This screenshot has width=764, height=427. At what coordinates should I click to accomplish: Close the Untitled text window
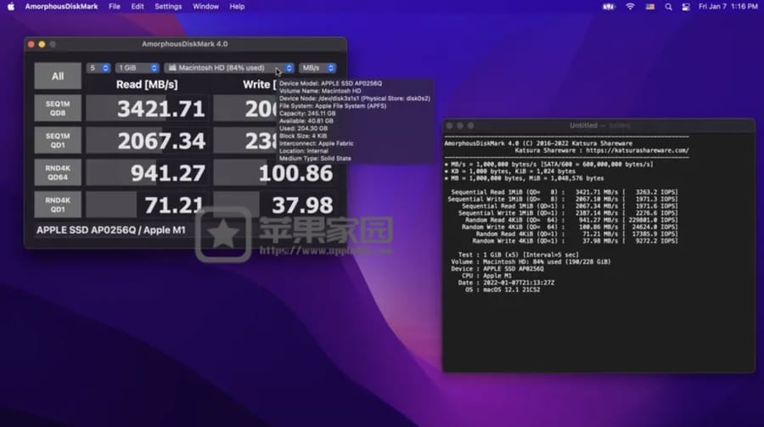click(449, 126)
